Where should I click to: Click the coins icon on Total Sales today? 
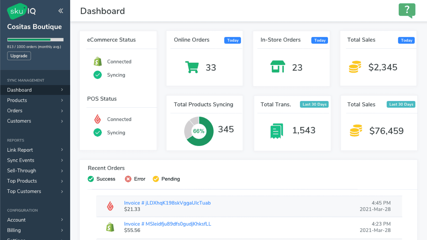coord(355,67)
